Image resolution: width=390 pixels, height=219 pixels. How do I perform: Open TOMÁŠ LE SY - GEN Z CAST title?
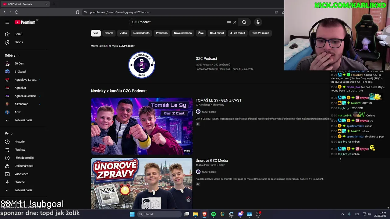coord(218,100)
